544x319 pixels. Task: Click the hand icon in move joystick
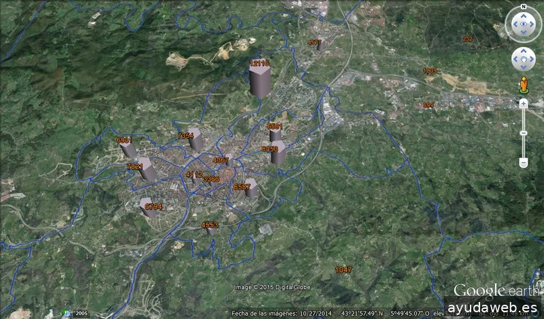(x=524, y=59)
